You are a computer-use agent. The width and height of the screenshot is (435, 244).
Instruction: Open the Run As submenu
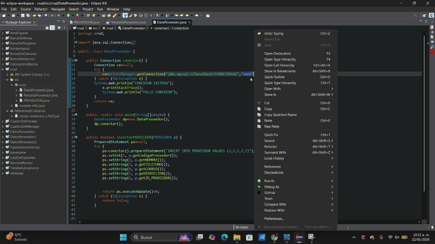click(x=296, y=181)
